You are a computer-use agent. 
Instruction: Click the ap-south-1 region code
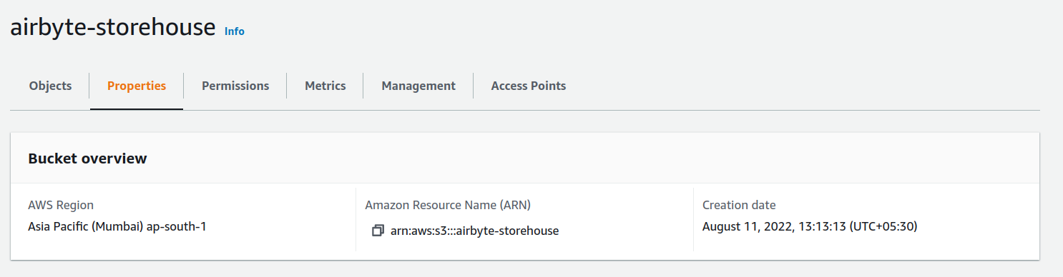[177, 227]
